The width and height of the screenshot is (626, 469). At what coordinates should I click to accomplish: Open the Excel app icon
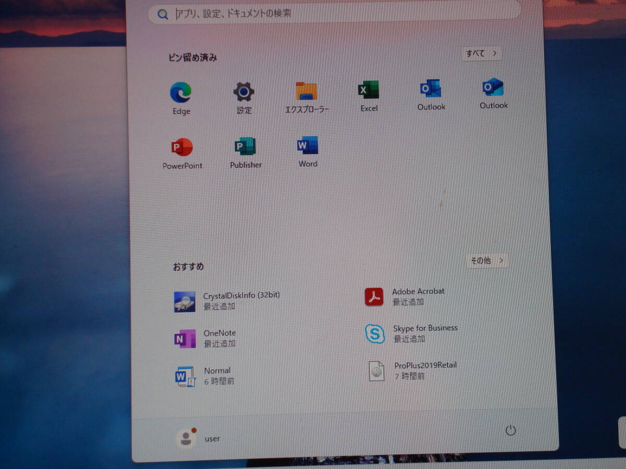click(368, 90)
